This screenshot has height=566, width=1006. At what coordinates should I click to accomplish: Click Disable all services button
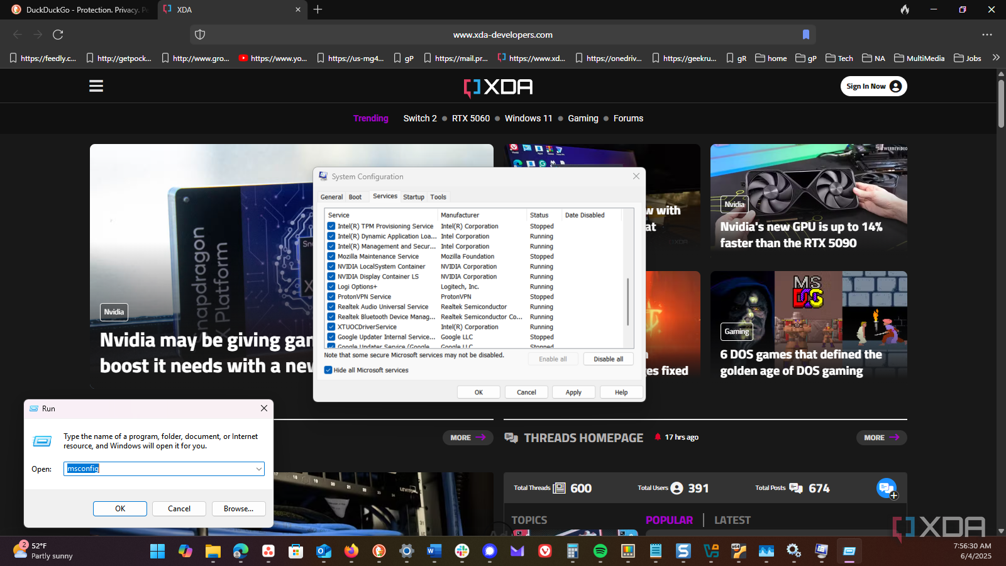608,359
